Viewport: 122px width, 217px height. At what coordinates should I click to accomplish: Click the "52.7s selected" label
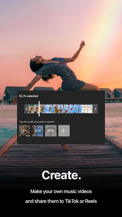(28, 96)
